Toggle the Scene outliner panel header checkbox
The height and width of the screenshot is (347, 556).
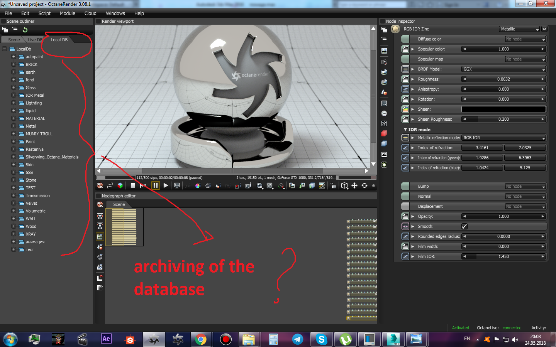pyautogui.click(x=3, y=21)
